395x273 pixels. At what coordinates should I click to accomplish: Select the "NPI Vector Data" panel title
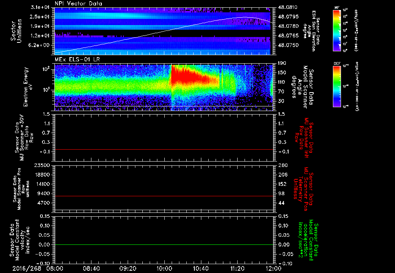coord(78,3)
